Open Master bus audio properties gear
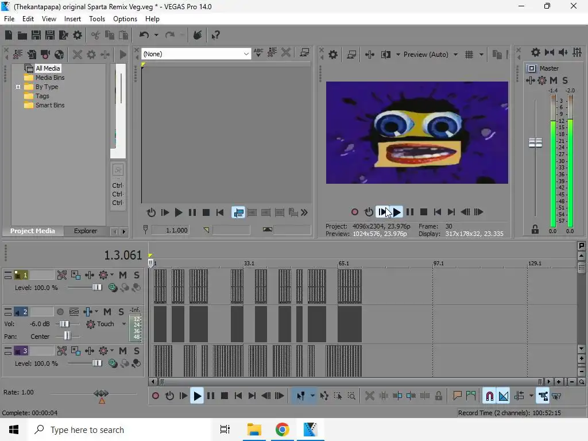 pos(536,52)
